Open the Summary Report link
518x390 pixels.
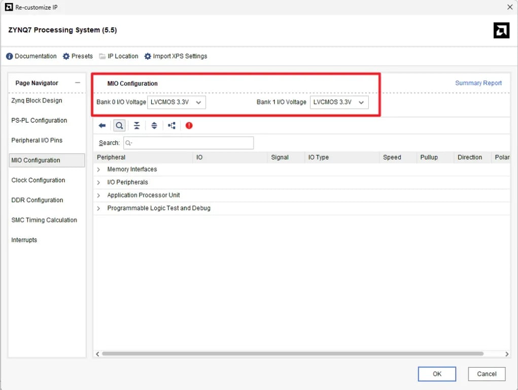tap(478, 83)
